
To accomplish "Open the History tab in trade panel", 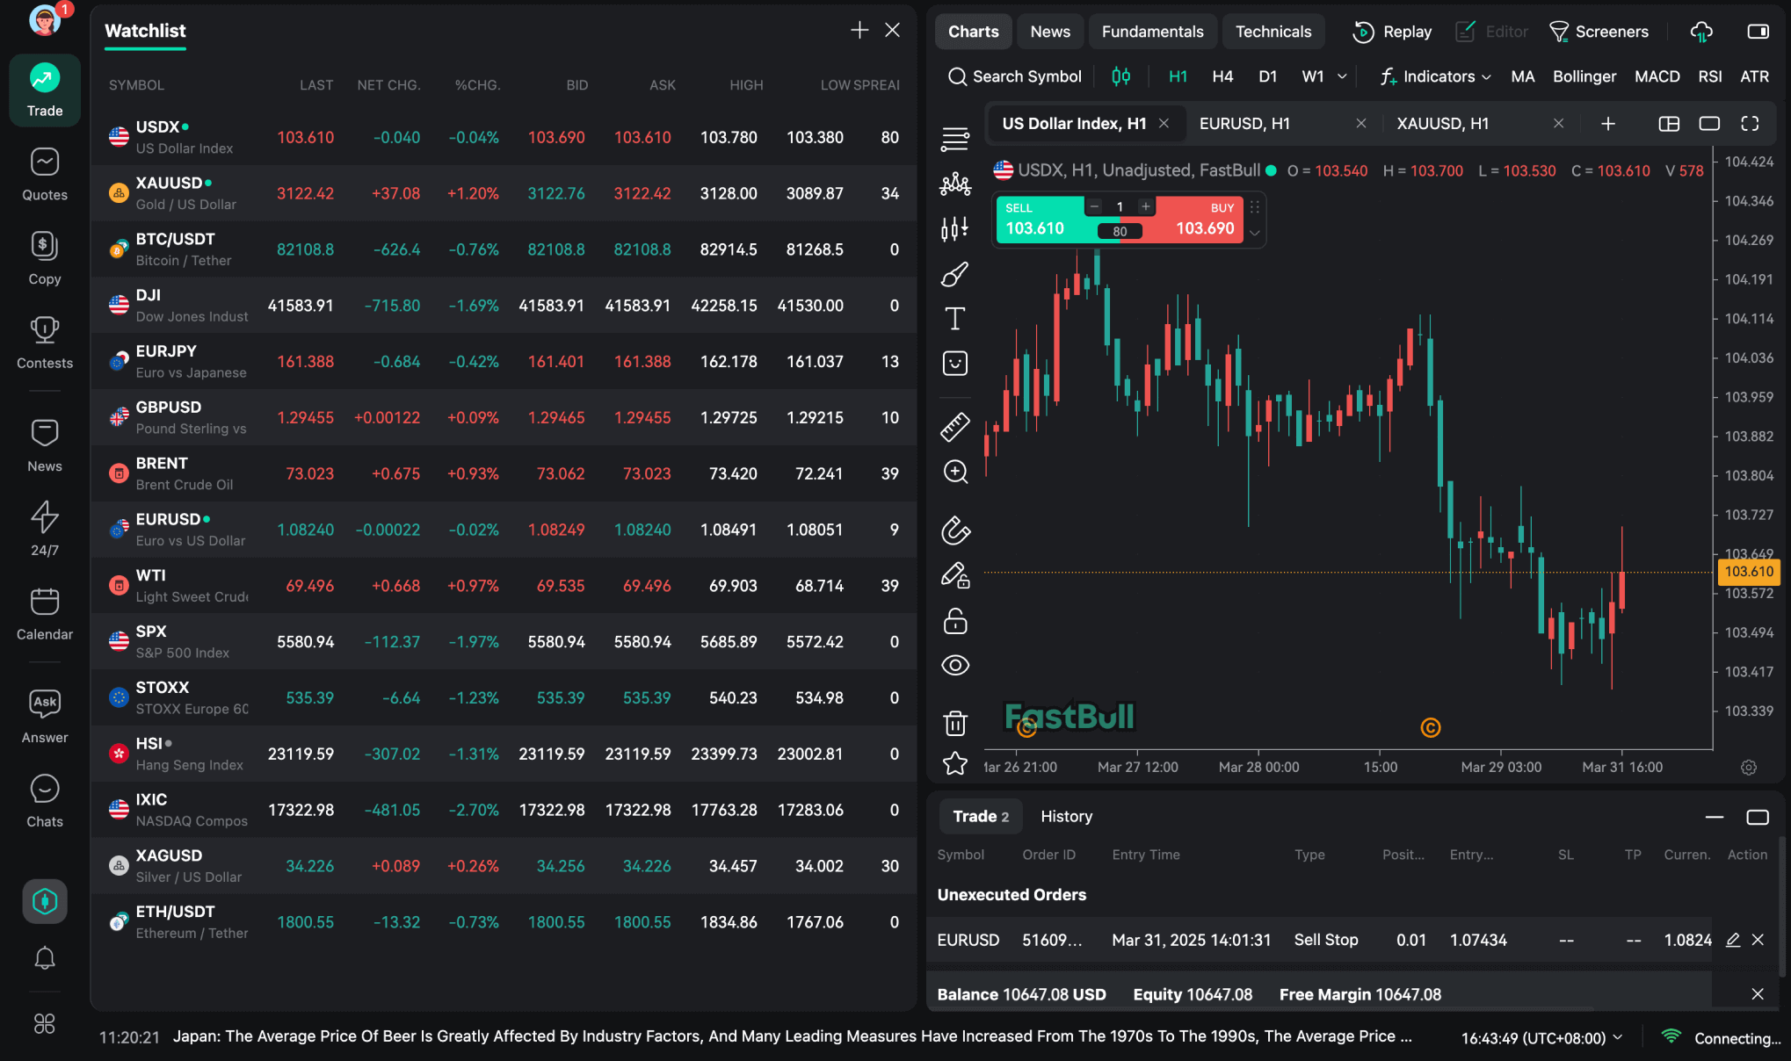I will pyautogui.click(x=1066, y=816).
